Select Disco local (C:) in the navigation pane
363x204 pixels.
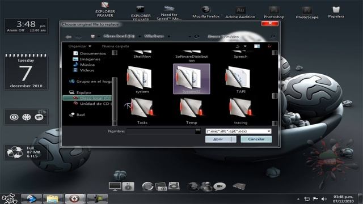[87, 98]
